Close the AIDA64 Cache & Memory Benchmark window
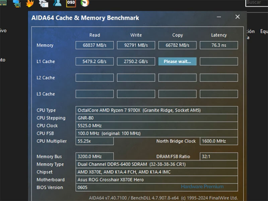268x201 pixels. [238, 17]
